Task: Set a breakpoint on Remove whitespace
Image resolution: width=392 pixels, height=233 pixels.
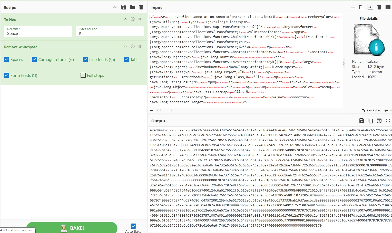Action: 140,46
